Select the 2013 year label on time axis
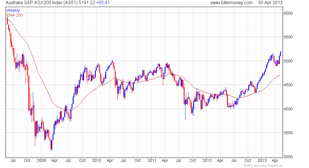 pyautogui.click(x=262, y=160)
